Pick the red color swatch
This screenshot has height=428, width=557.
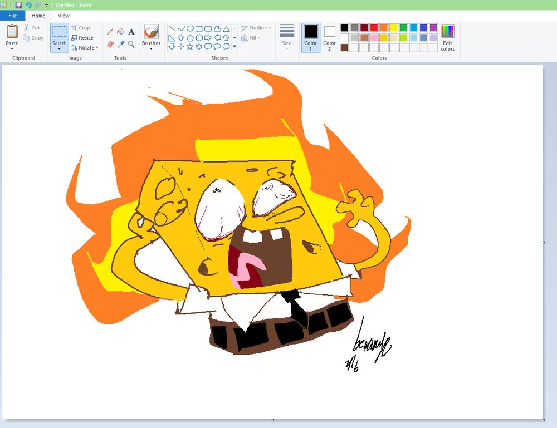374,28
